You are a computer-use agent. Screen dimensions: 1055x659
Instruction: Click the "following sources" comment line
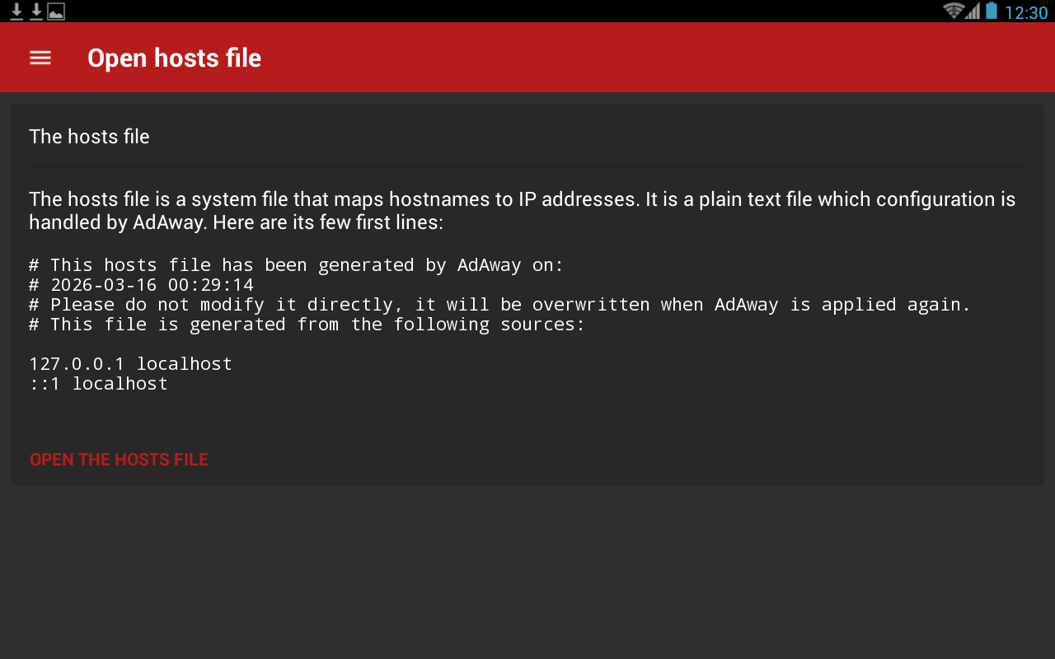point(307,325)
